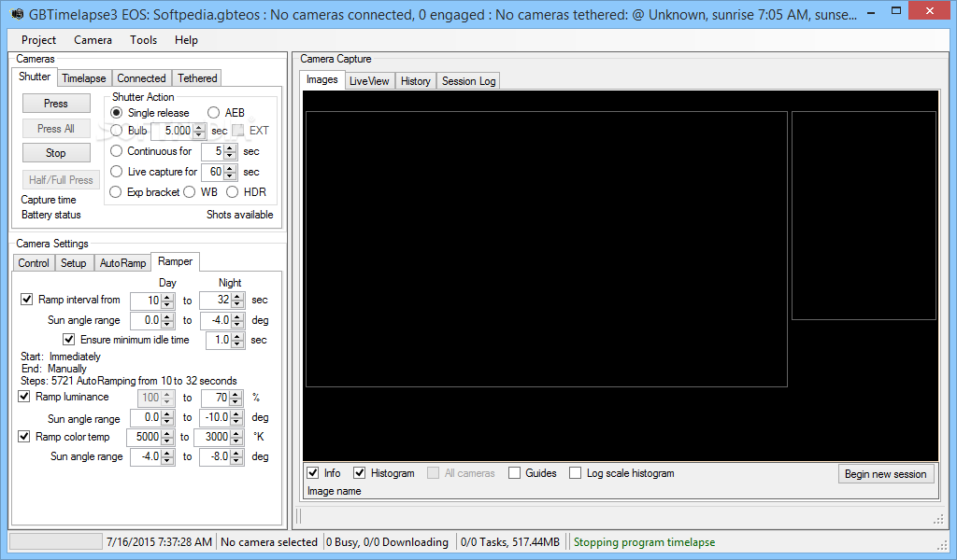Click the Stop button
The width and height of the screenshot is (957, 560).
tap(56, 153)
